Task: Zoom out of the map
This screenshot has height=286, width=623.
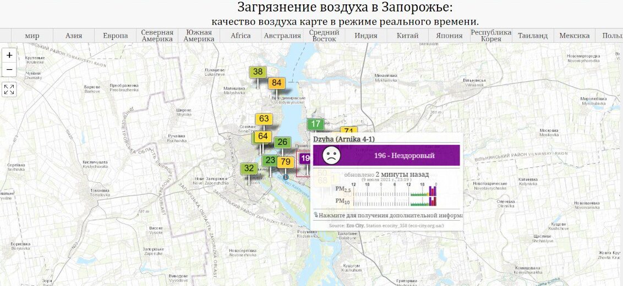Action: pos(9,70)
